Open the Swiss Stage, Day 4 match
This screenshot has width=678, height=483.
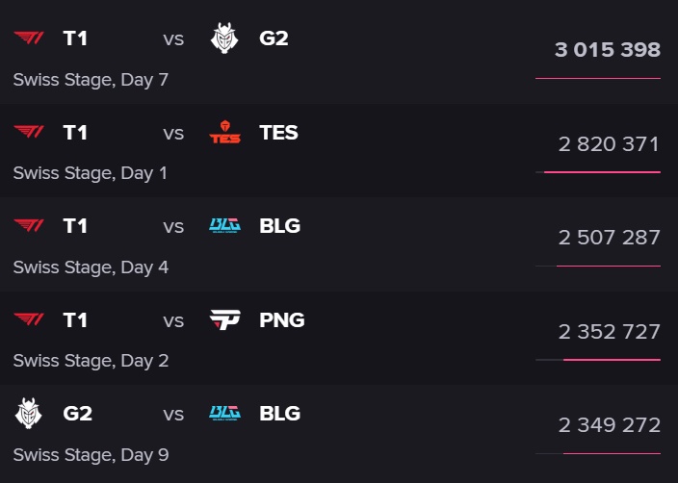point(91,267)
